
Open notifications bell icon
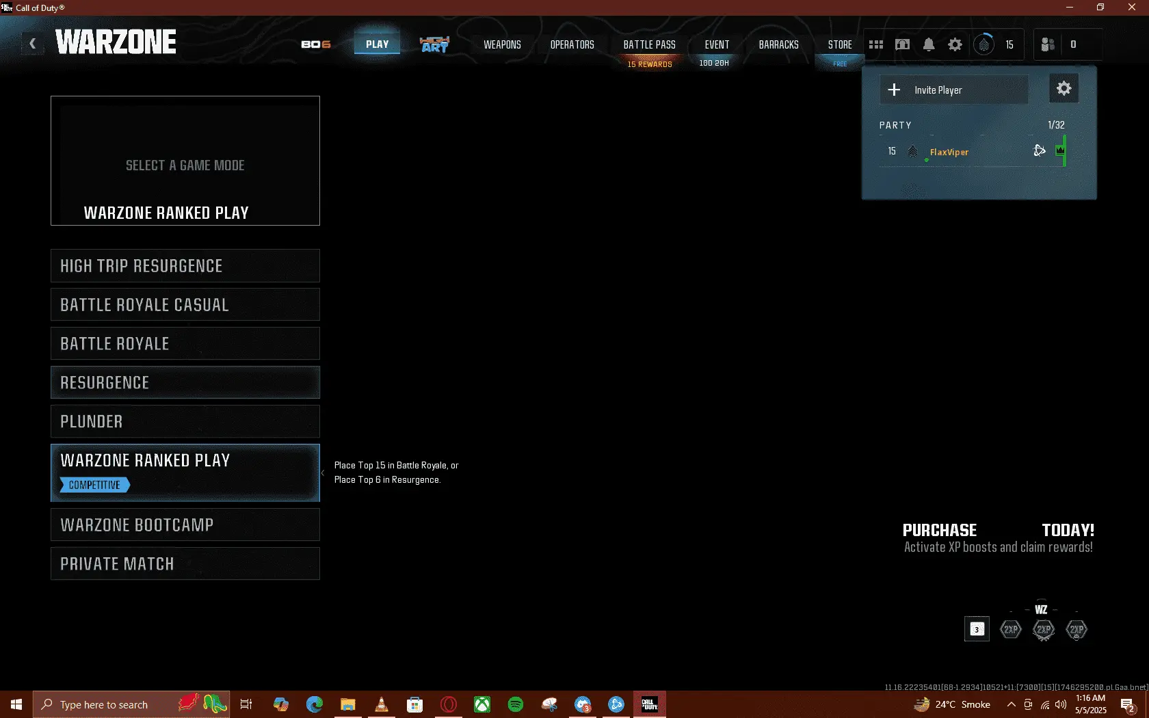pos(929,44)
